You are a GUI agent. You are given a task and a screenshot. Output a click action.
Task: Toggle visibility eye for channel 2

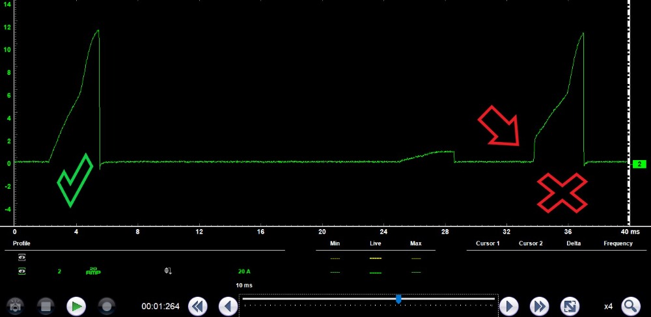(21, 271)
